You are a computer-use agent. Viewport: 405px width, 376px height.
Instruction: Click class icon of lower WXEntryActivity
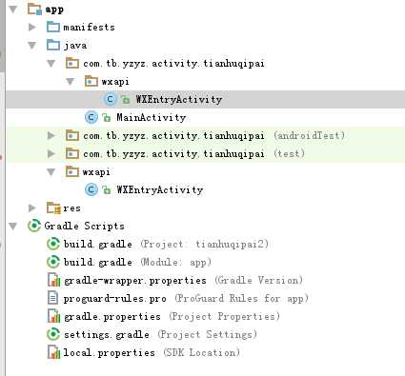(91, 189)
